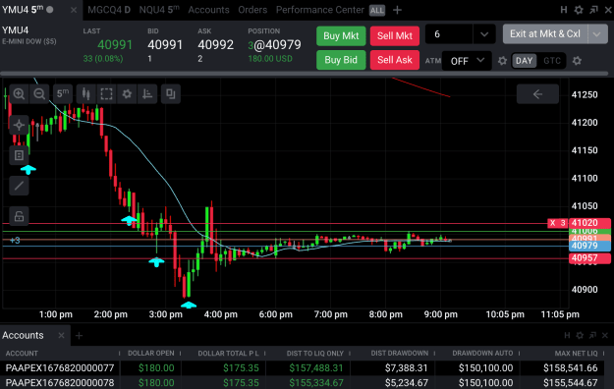
Task: Change the candlestick chart type
Action: click(86, 94)
